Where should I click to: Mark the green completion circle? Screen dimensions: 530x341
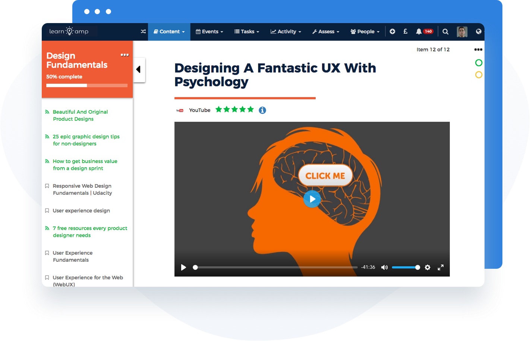pyautogui.click(x=479, y=63)
